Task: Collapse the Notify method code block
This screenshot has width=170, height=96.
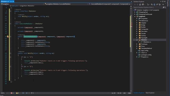Action: [x=10, y=53]
